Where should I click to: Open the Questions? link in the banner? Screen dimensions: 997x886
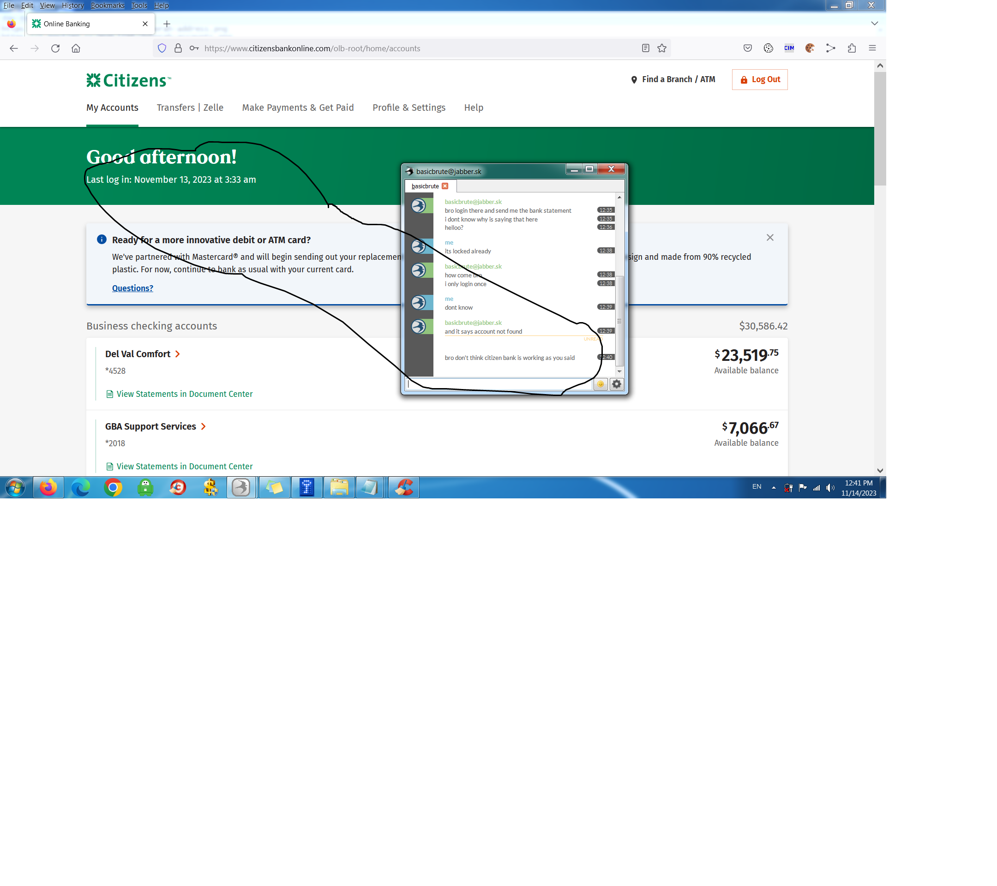click(x=132, y=288)
